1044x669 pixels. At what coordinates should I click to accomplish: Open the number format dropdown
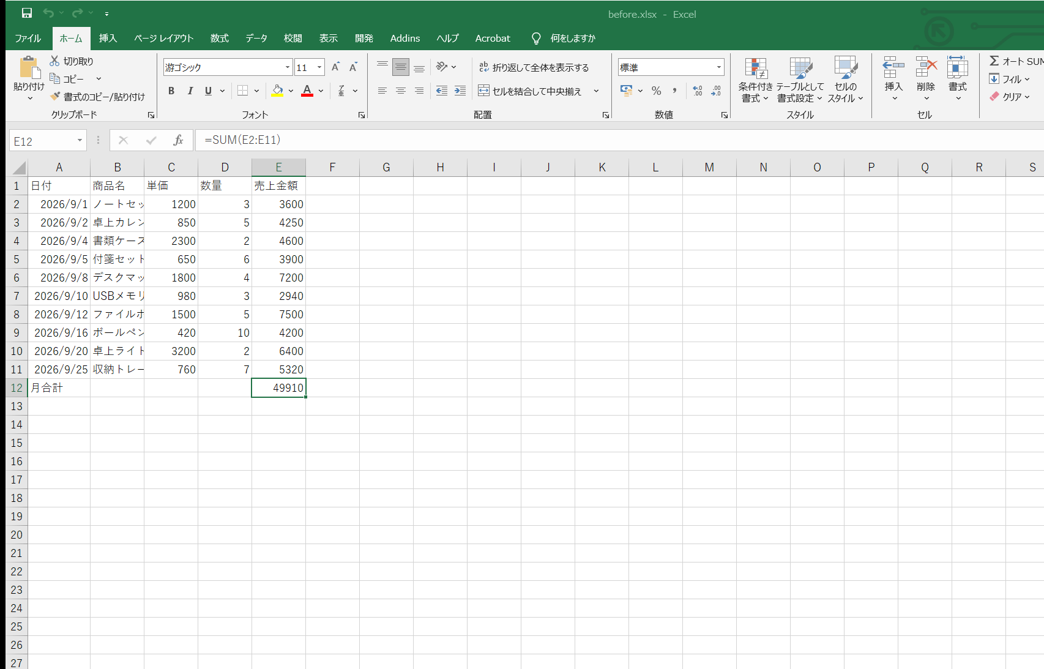(719, 67)
